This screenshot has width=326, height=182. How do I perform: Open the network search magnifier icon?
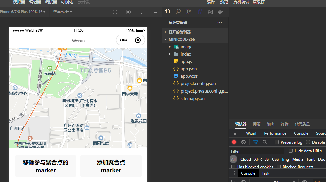(x=265, y=142)
